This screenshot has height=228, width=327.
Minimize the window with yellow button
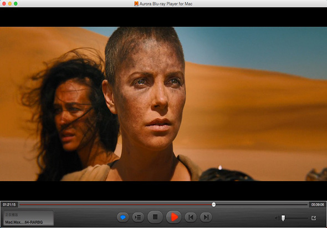click(x=10, y=4)
